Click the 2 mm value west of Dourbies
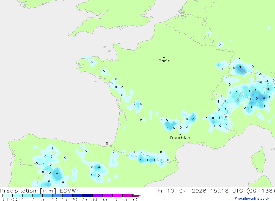The image size is (275, 201). 167,128
